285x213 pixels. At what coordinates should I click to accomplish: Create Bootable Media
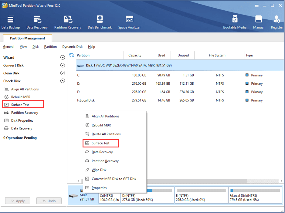click(x=235, y=22)
